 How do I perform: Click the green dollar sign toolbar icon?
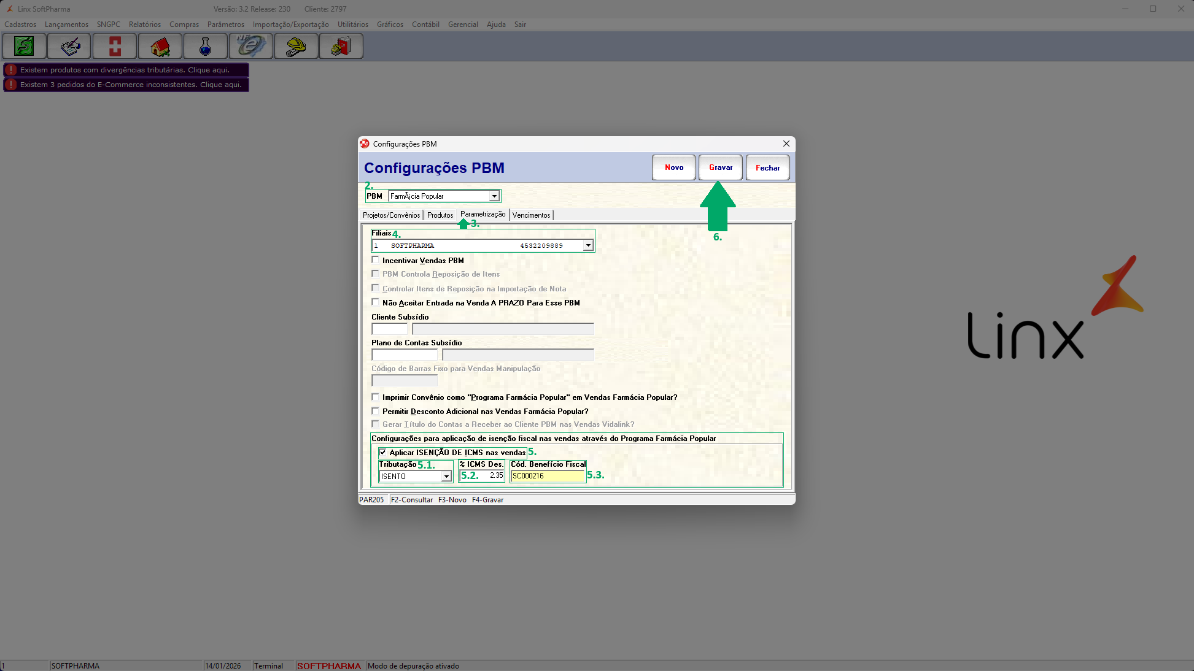[25, 47]
